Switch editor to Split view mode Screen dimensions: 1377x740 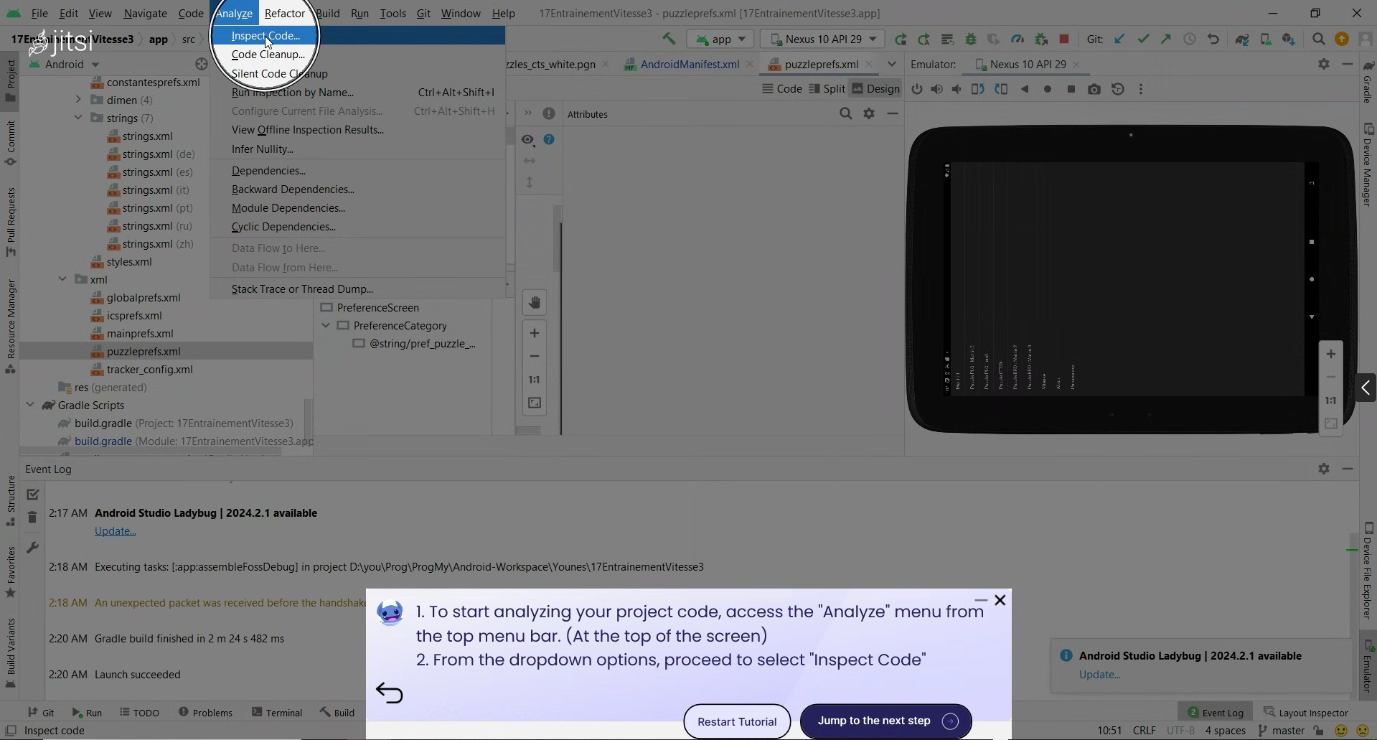coord(827,88)
